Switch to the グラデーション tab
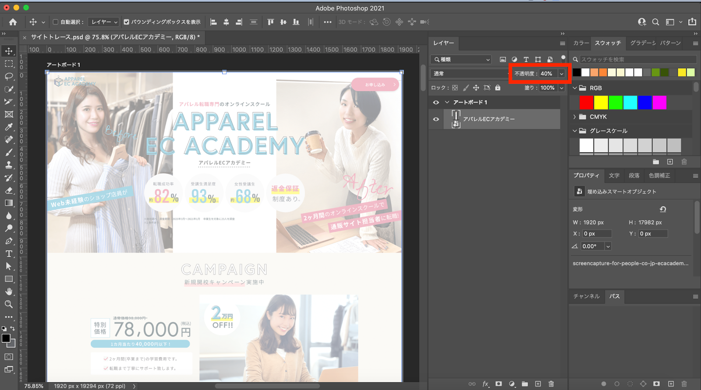The image size is (701, 390). 643,43
